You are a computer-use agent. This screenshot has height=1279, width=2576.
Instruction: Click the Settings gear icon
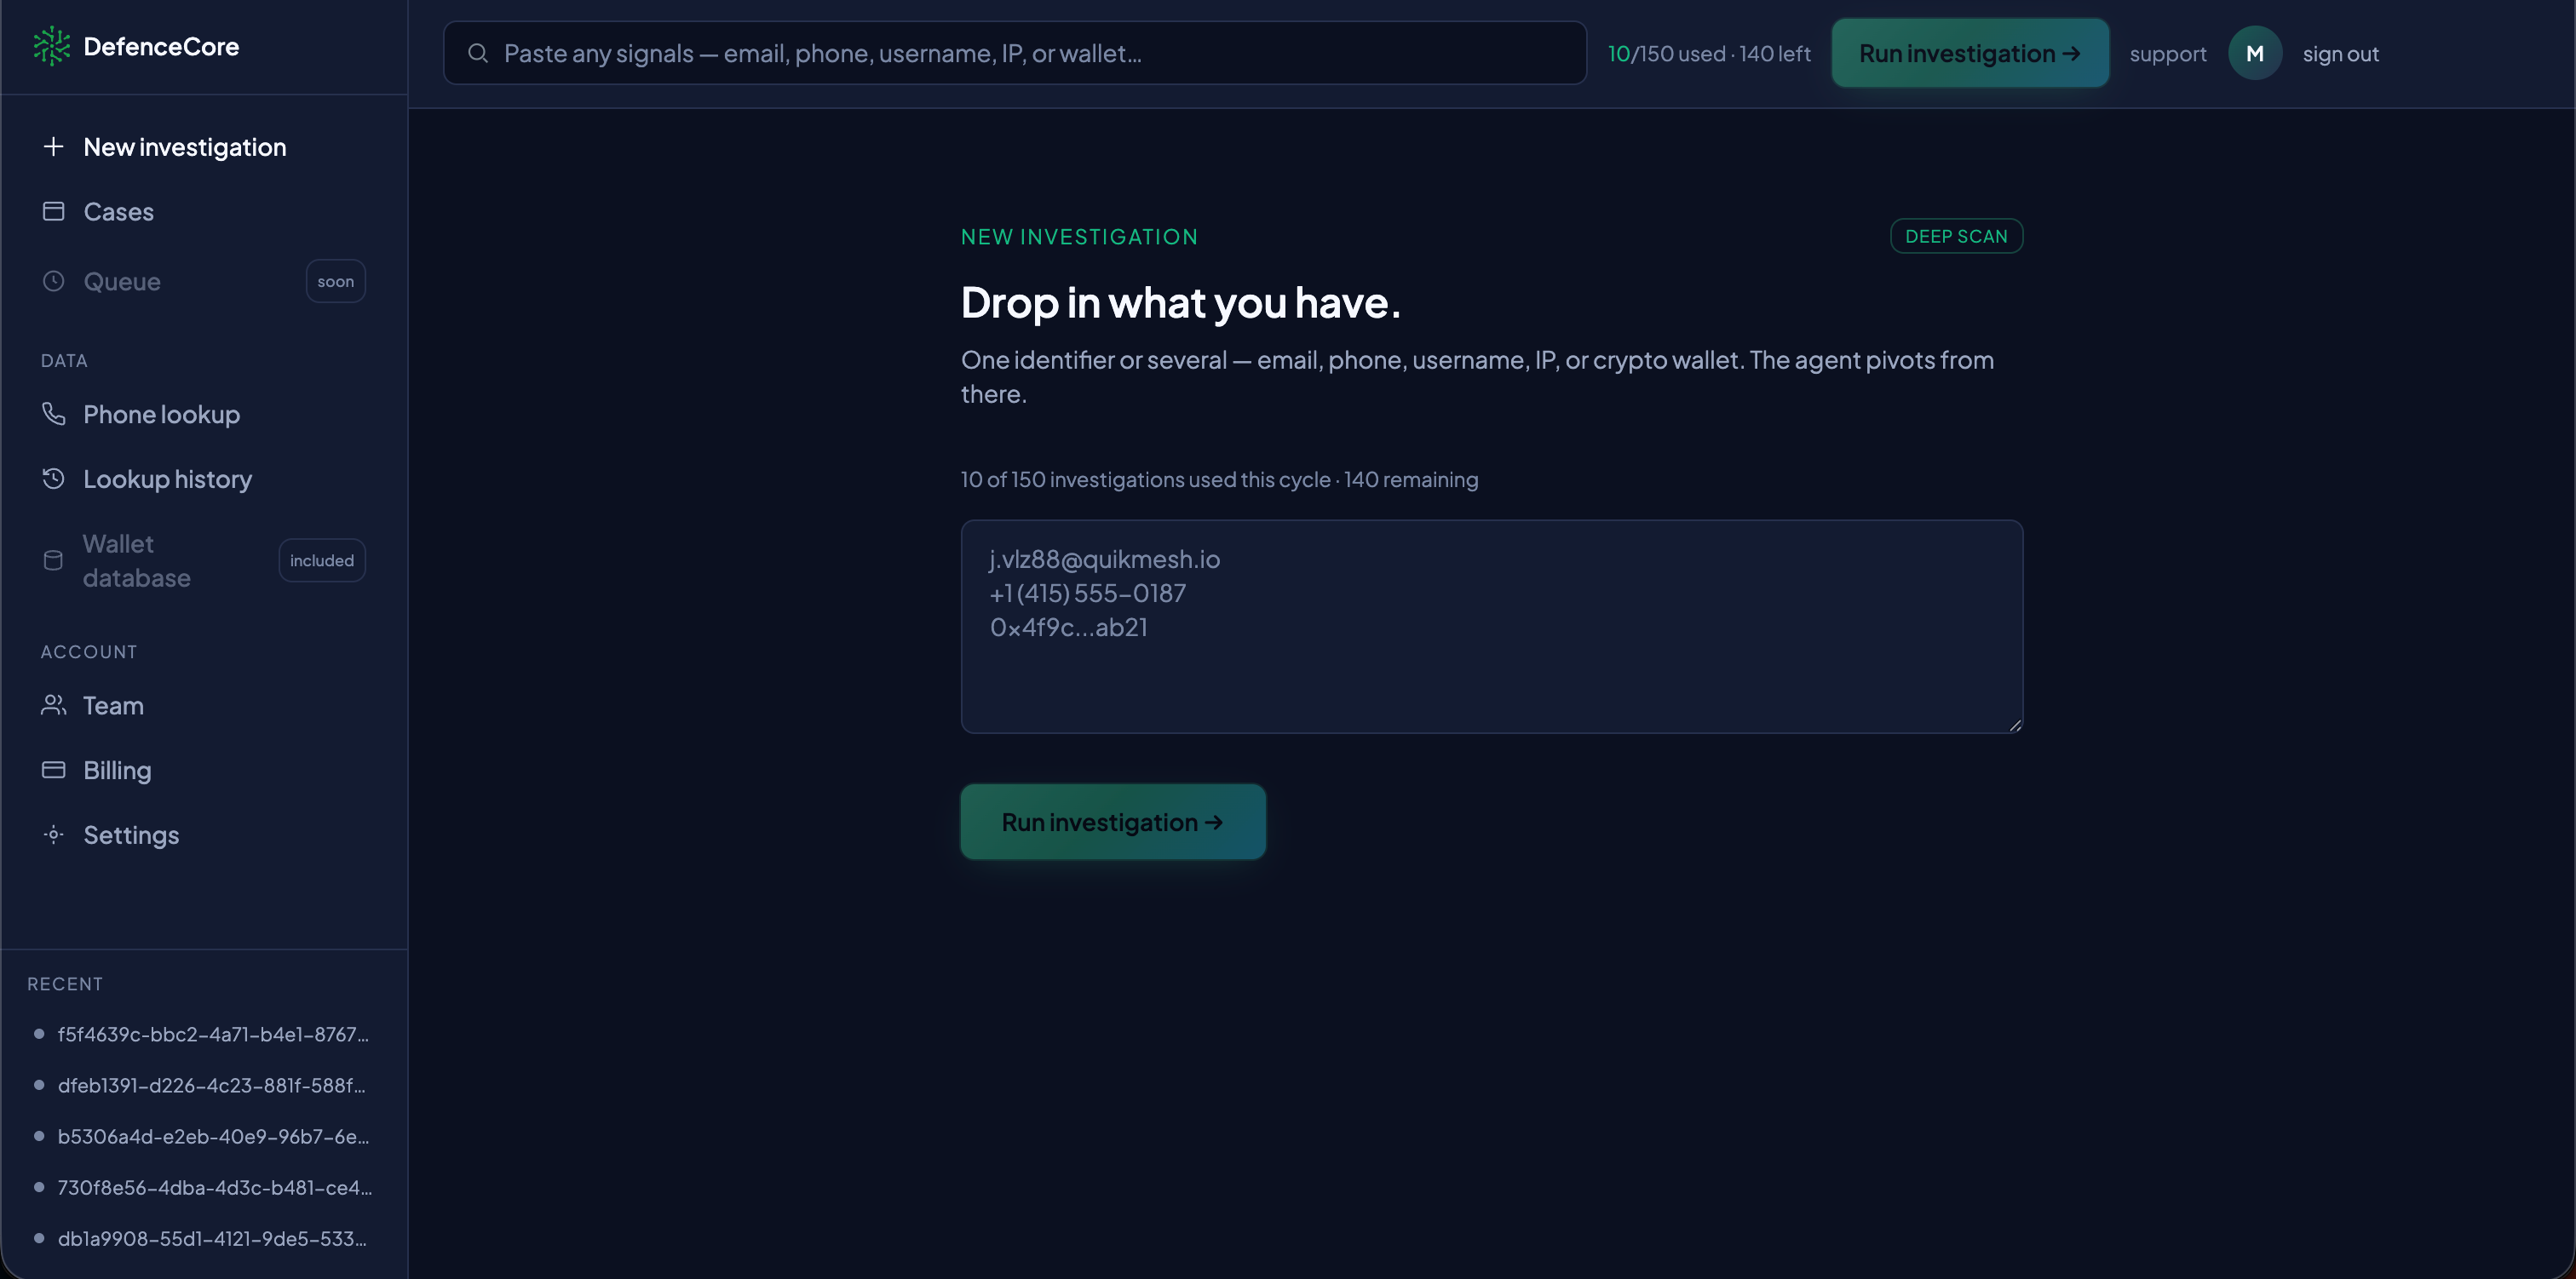[53, 834]
